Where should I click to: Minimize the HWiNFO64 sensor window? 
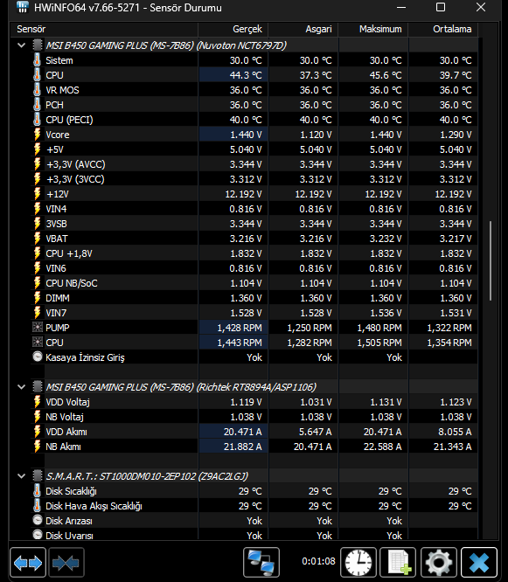pyautogui.click(x=401, y=7)
